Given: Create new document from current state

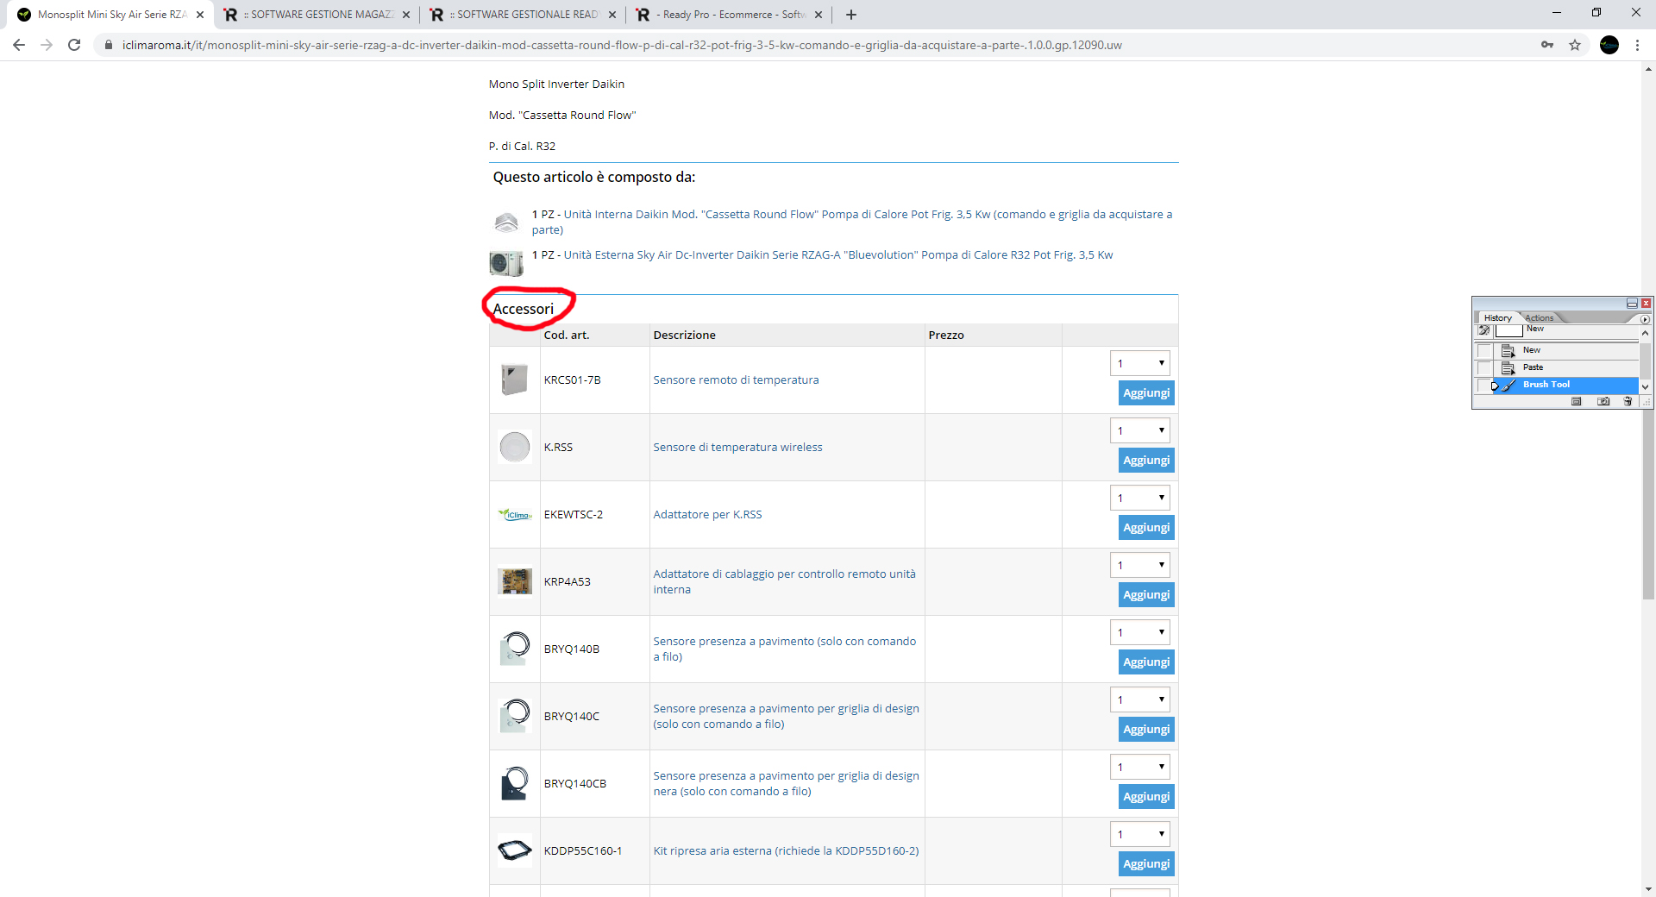Looking at the screenshot, I should click(1577, 401).
